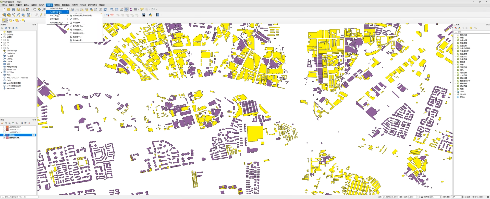Click the Browser panel filter icon
The height and width of the screenshot is (199, 490).
(x=9, y=28)
